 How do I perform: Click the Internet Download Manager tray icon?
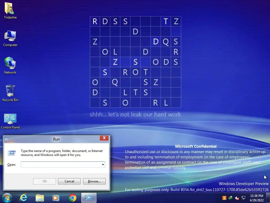pyautogui.click(x=230, y=198)
